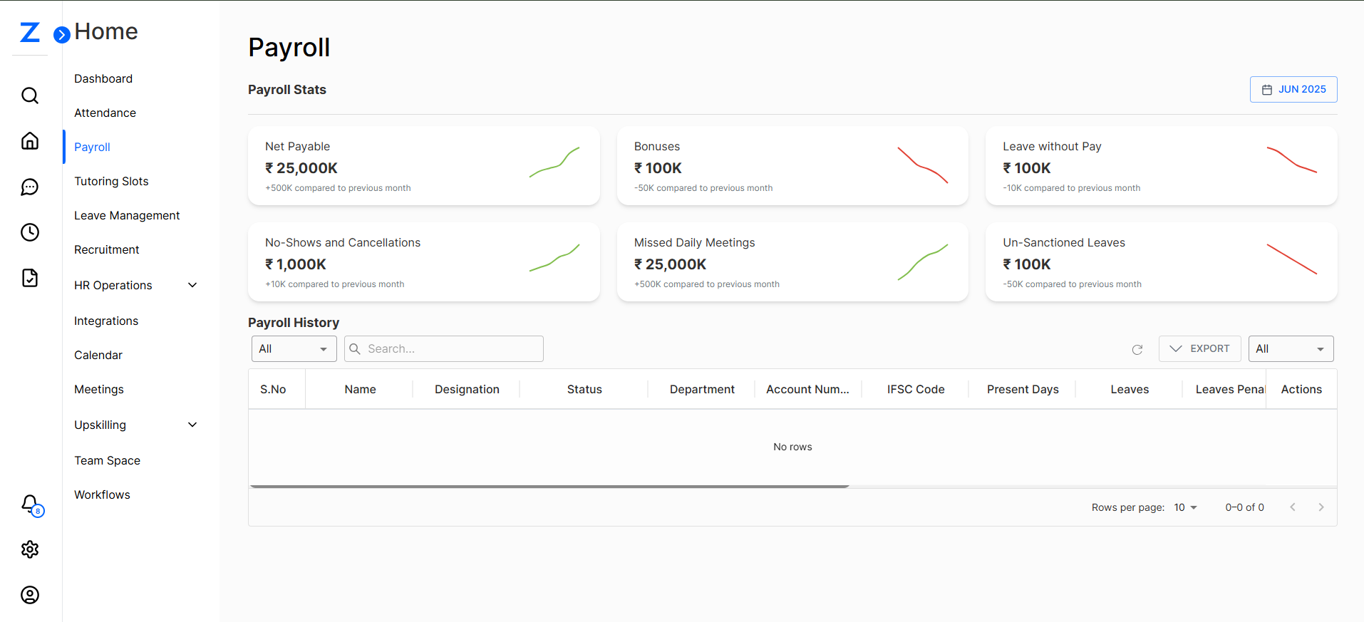Screen dimensions: 1364x622
Task: Select the home sidebar icon
Action: point(30,141)
